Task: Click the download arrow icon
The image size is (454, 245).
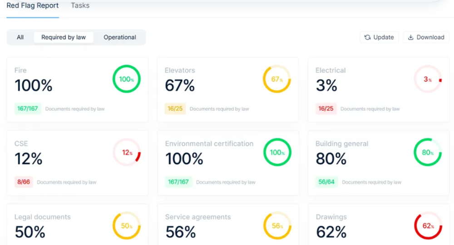Action: [x=411, y=37]
